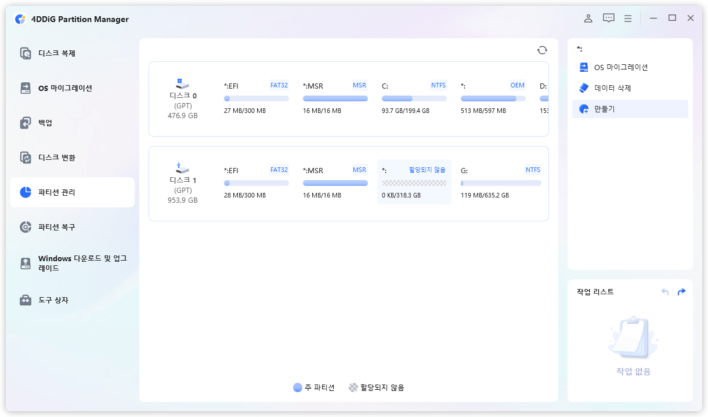The width and height of the screenshot is (708, 417).
Task: Select the G: NTFS partition on Disk 1
Action: click(501, 182)
